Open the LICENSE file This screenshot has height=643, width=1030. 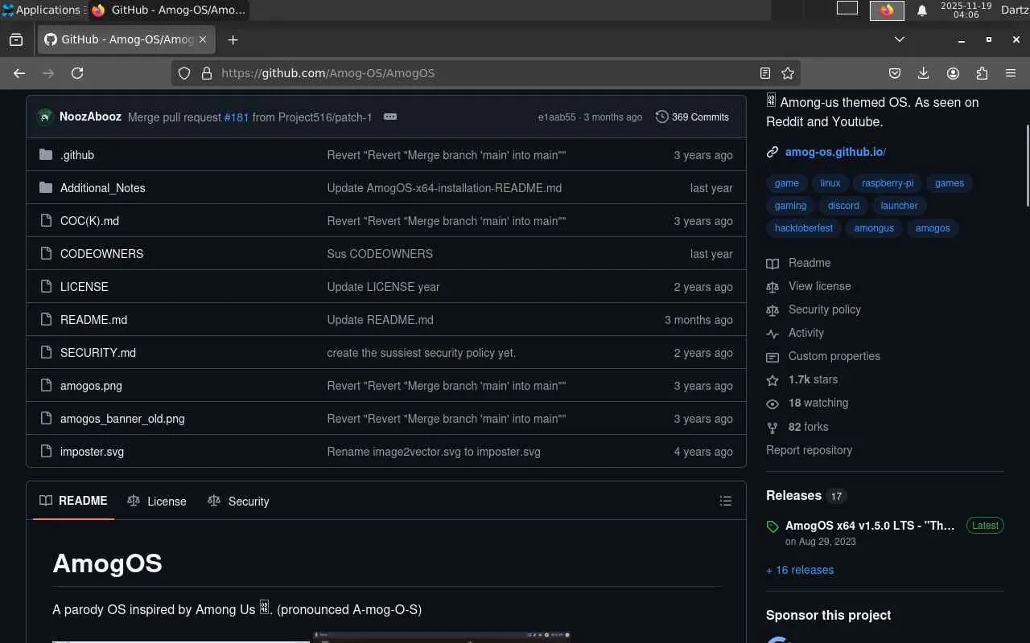click(84, 287)
